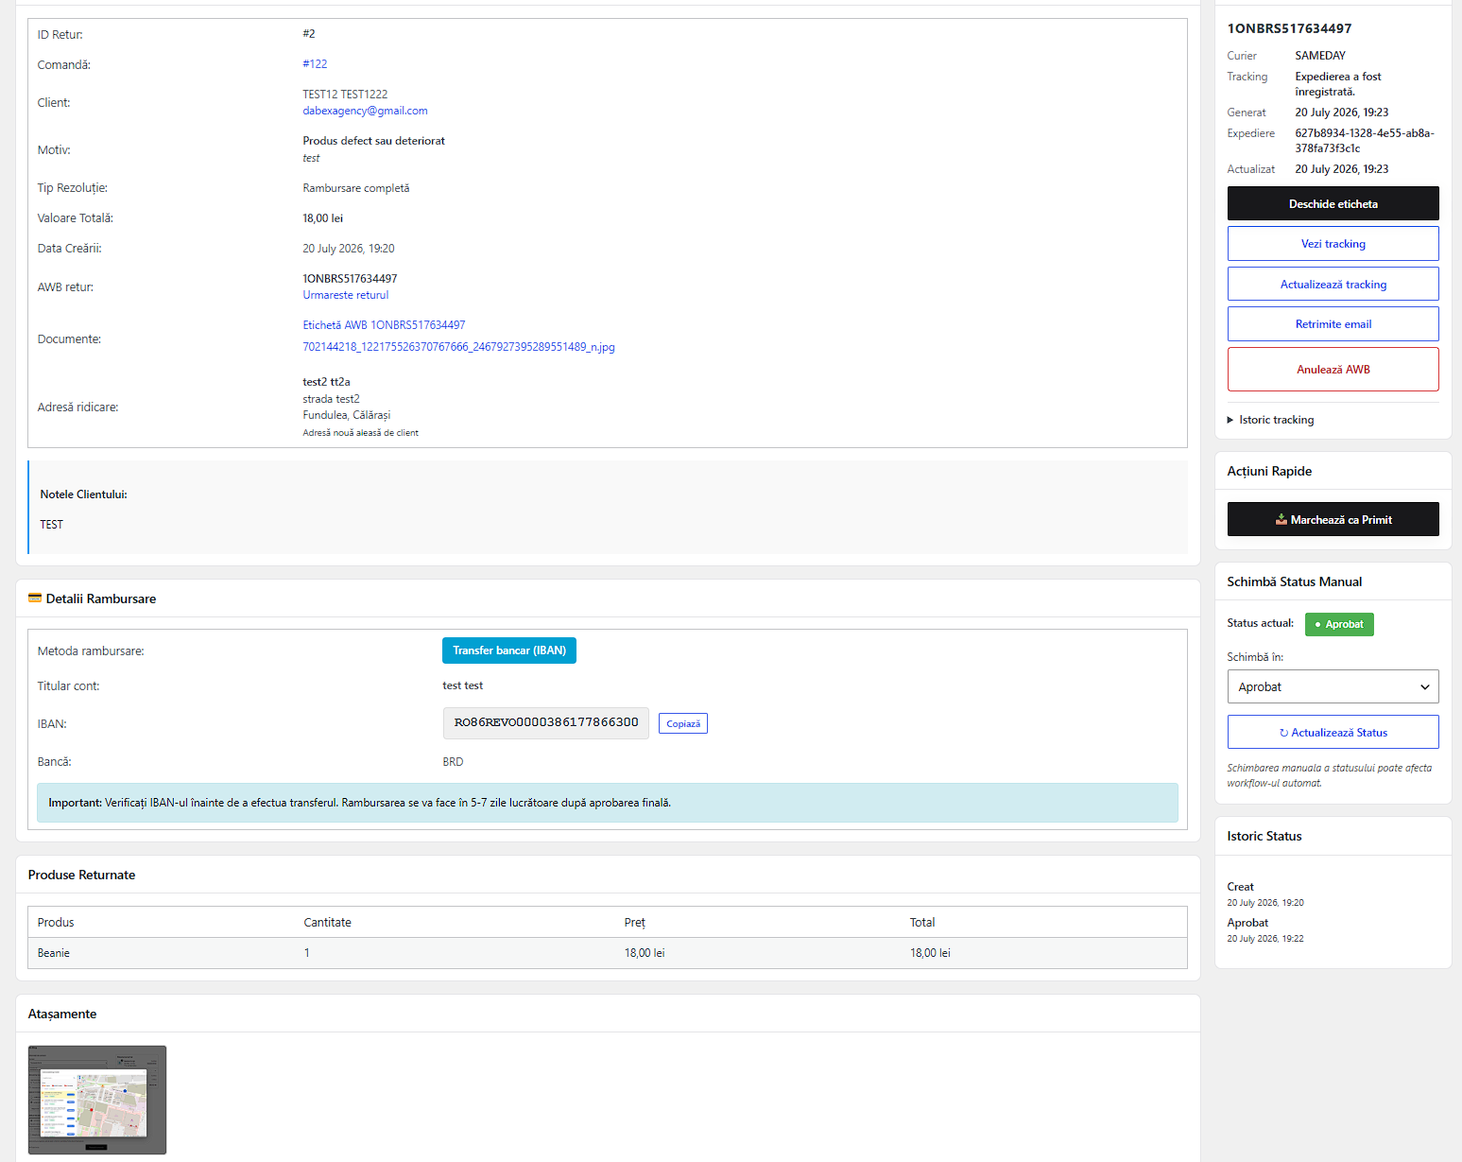
Task: Click account holder name test test
Action: click(x=462, y=685)
